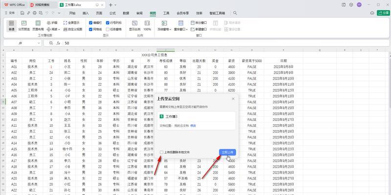Screen dimensions: 391x195
Task: Switch to 分页预览 page break preview
Action: 24,26
